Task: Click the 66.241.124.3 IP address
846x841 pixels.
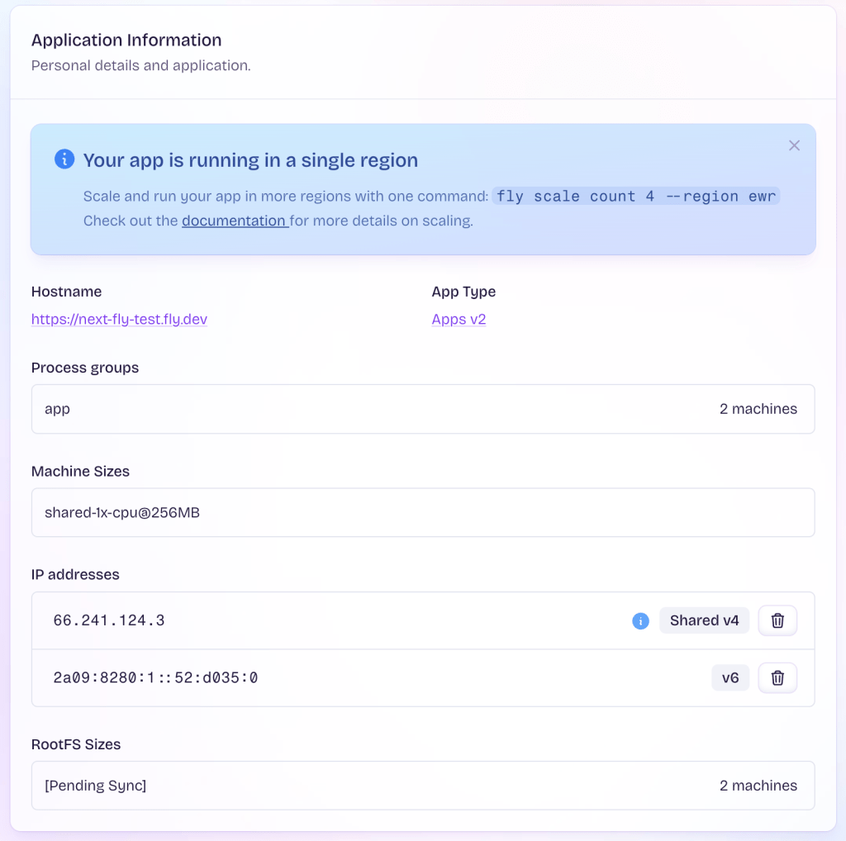Action: point(109,620)
